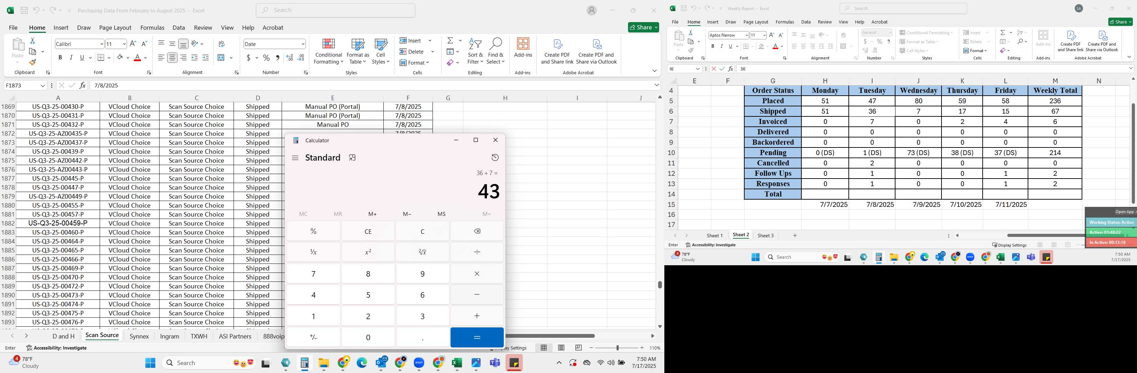Toggle Bold in the Weekly Report ribbon
The image size is (1137, 373).
(x=712, y=46)
